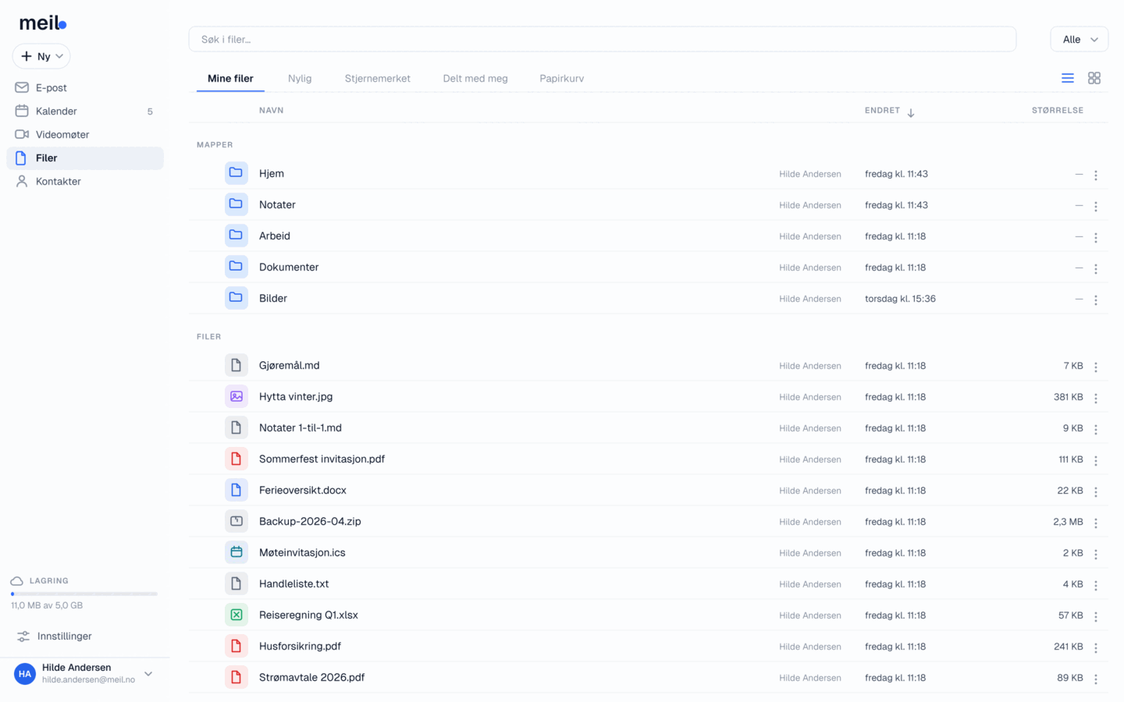
Task: Open the Husforsikring.pdf file name
Action: (300, 646)
